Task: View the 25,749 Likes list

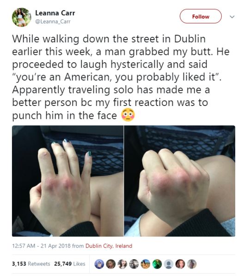Action: 70,264
